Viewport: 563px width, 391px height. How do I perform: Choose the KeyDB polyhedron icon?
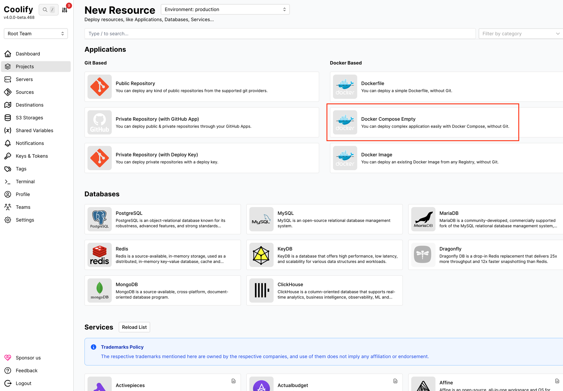click(x=261, y=255)
